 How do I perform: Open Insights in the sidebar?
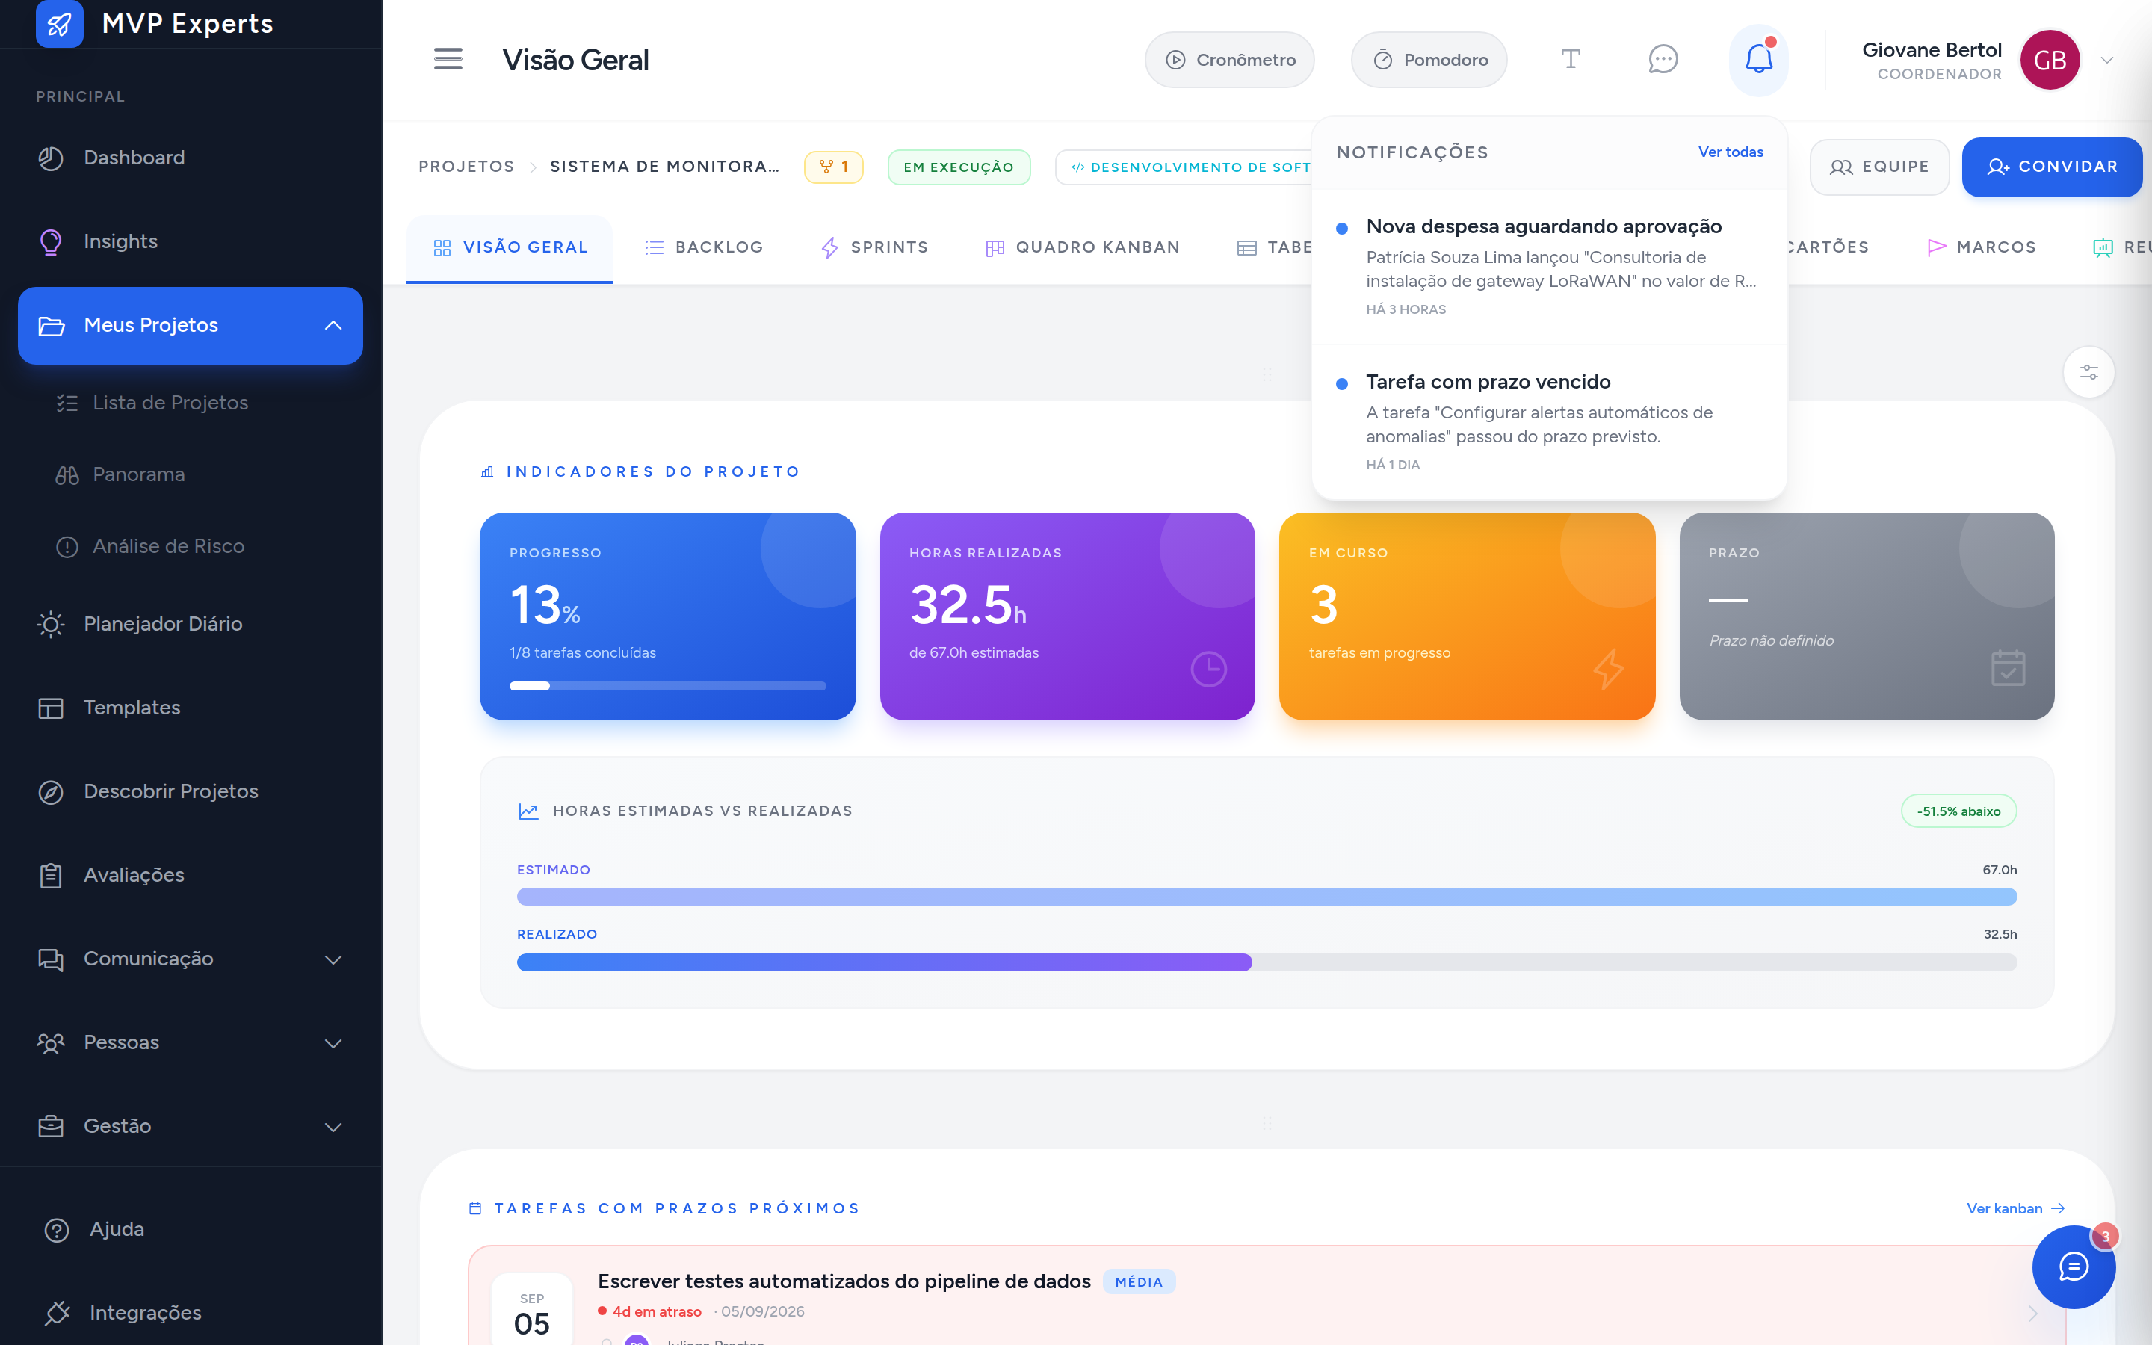191,241
